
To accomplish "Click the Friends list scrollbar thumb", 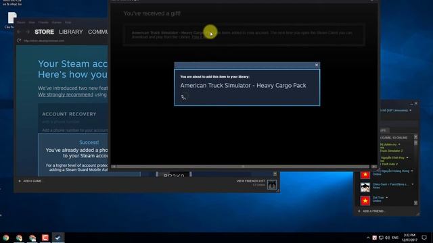I will pos(415,142).
